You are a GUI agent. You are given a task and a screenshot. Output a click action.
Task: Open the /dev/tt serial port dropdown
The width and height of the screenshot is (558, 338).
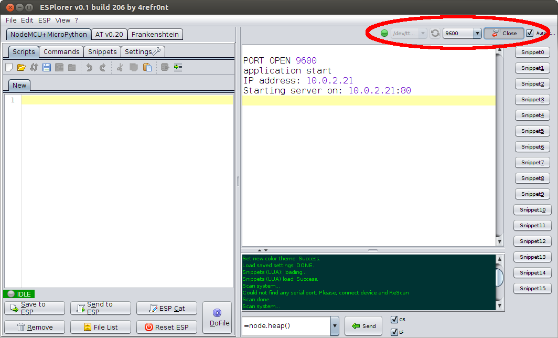pyautogui.click(x=423, y=34)
